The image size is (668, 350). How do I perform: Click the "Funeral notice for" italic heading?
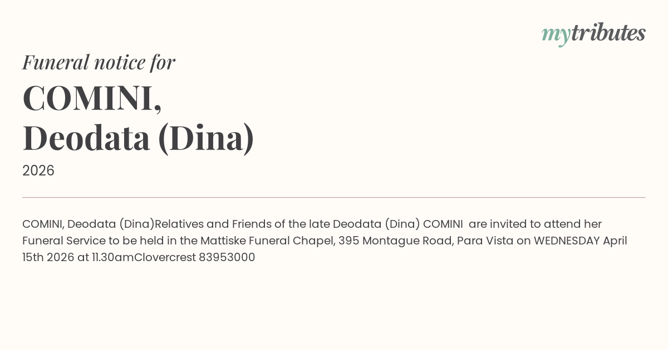click(99, 62)
